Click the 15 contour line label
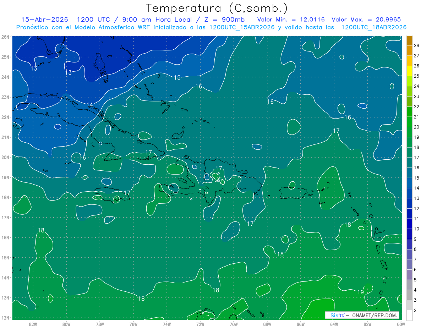Viewport: 426px width, 329px height. (x=177, y=78)
